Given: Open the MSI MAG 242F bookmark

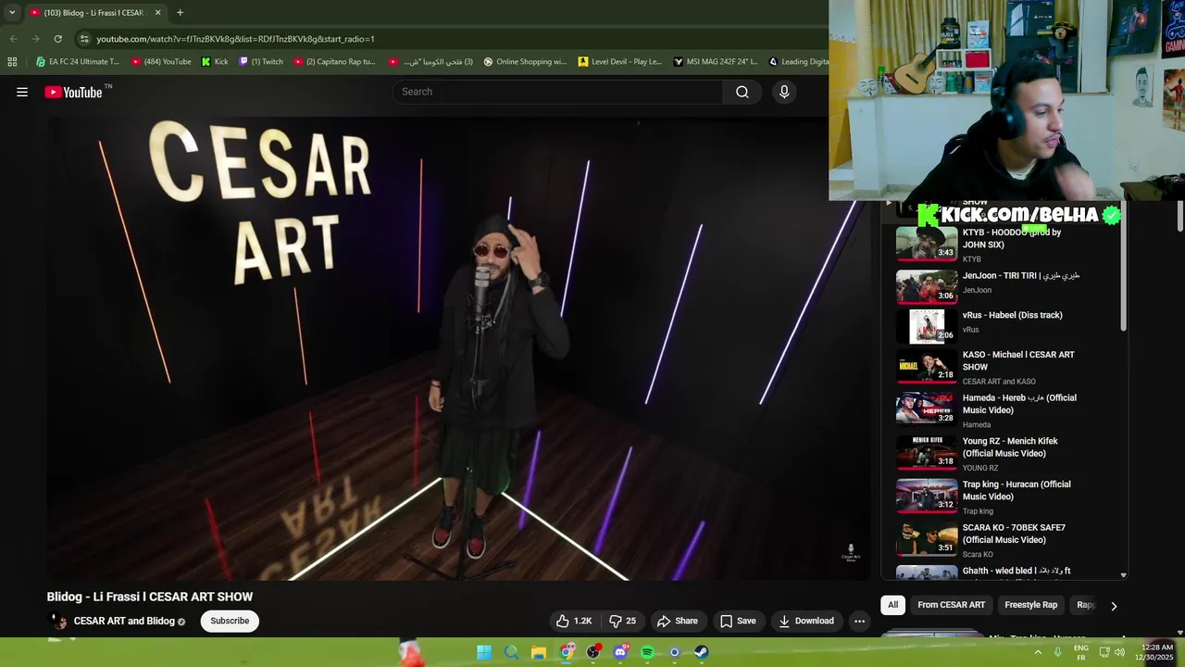Looking at the screenshot, I should point(716,62).
